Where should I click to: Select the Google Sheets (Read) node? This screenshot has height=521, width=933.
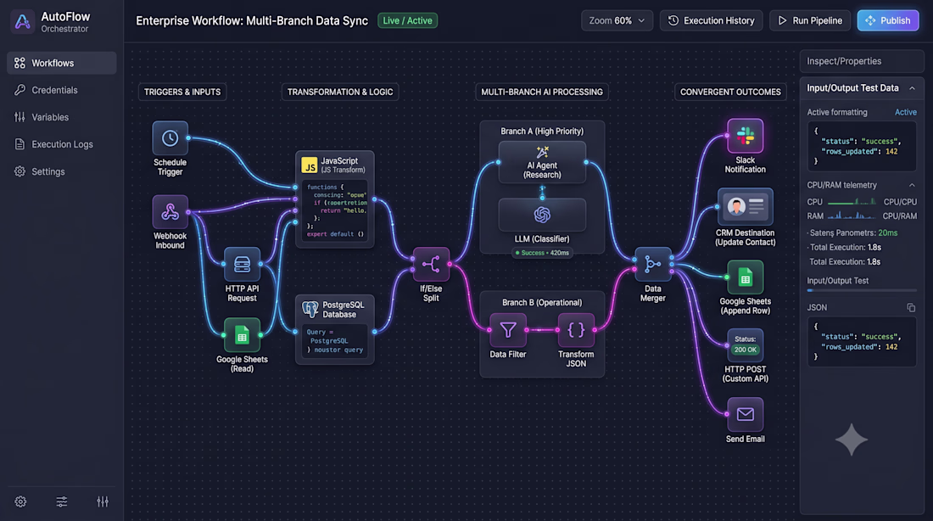(243, 335)
